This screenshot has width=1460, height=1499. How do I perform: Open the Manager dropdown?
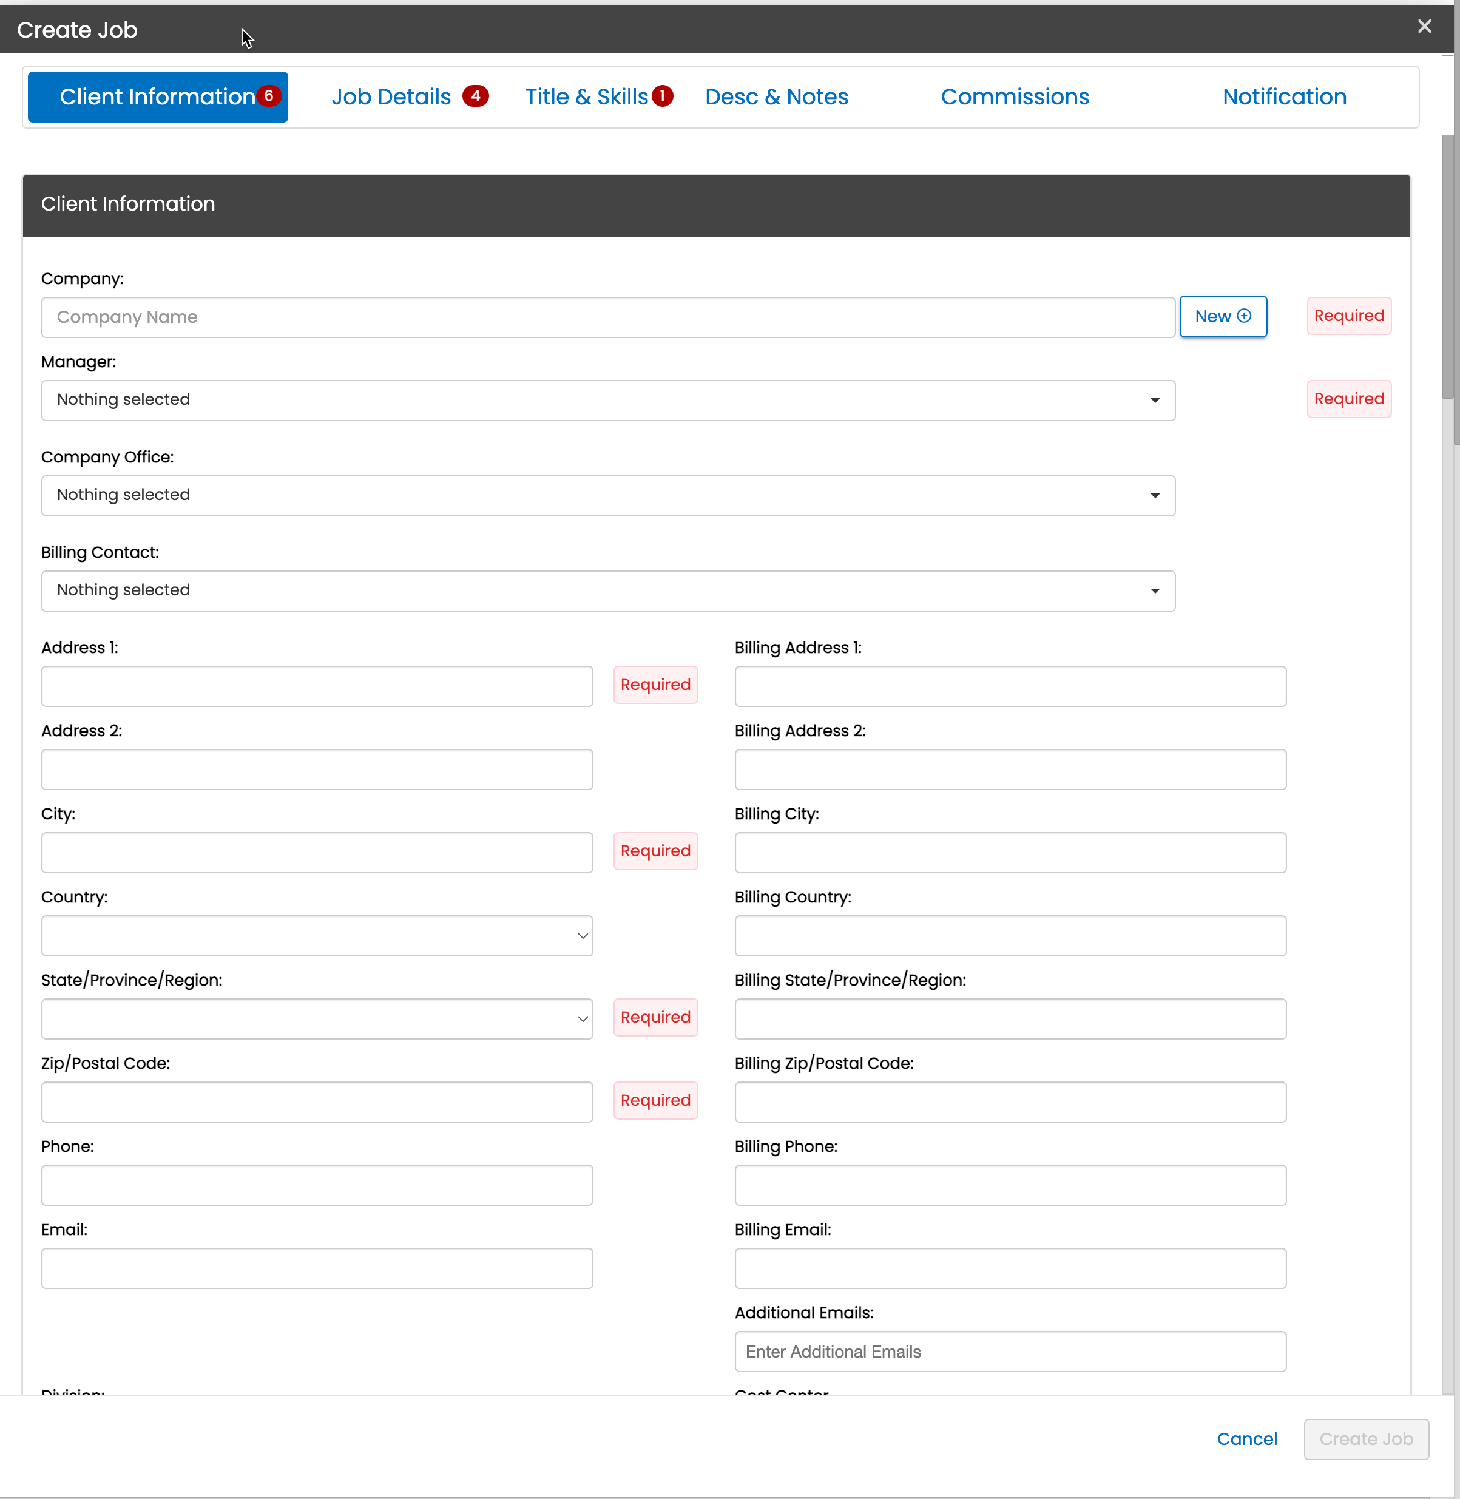[608, 401]
